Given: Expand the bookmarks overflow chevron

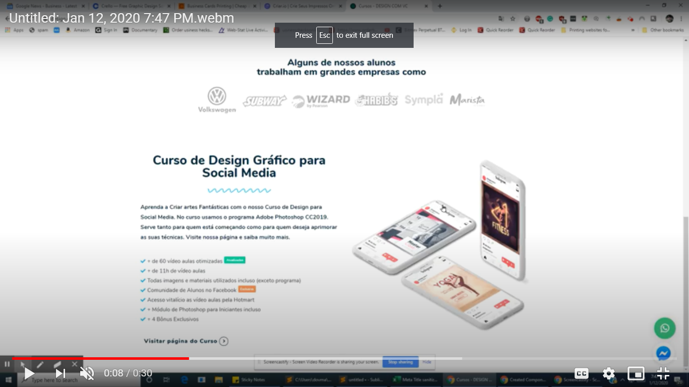Looking at the screenshot, I should click(633, 30).
